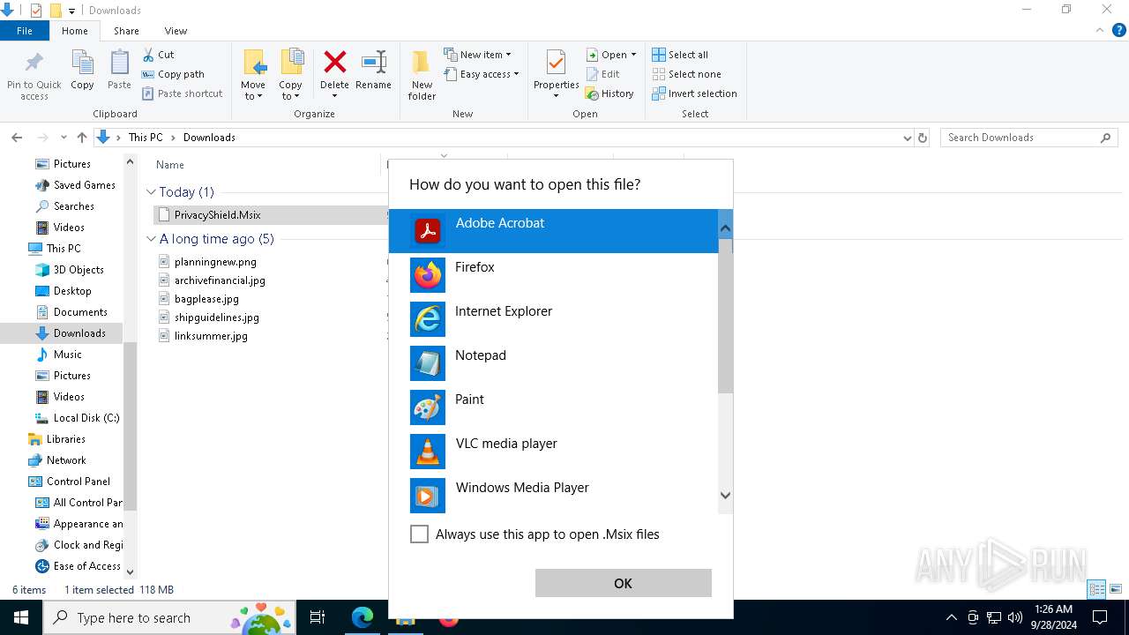Choose Windows Media Player in list
The image size is (1129, 635).
(x=553, y=496)
